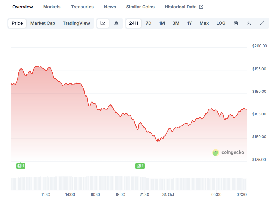Set chart range to 1Y
The width and height of the screenshot is (271, 204).
[189, 23]
